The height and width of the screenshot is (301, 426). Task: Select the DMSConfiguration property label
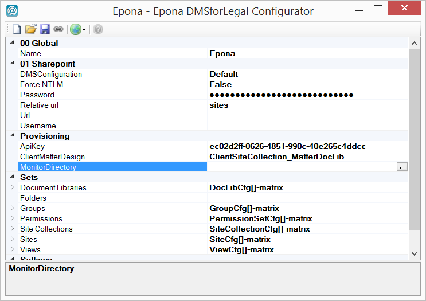51,74
